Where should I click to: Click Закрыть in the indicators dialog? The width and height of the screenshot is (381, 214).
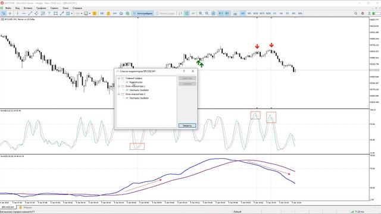click(x=187, y=125)
